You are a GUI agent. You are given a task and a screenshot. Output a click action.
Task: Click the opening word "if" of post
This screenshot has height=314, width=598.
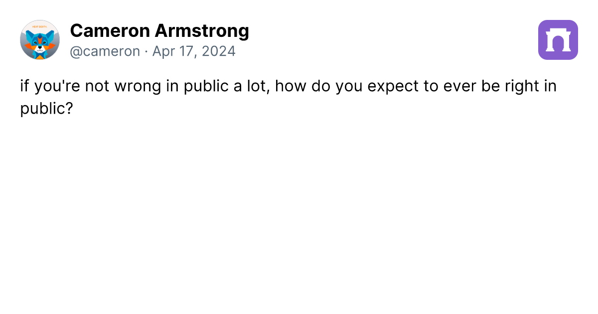click(24, 86)
